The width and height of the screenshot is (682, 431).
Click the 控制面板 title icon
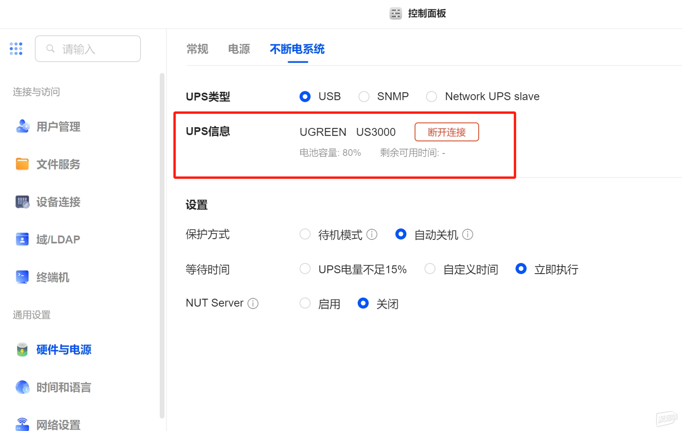coord(396,13)
